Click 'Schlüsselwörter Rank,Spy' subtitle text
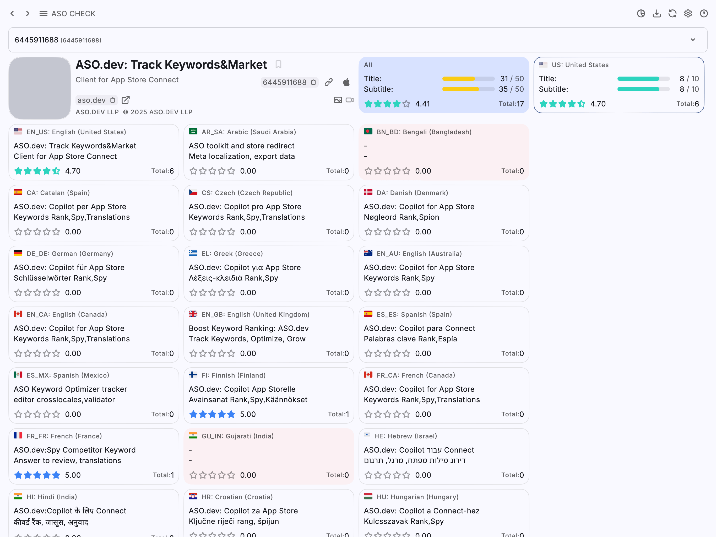 (x=60, y=278)
